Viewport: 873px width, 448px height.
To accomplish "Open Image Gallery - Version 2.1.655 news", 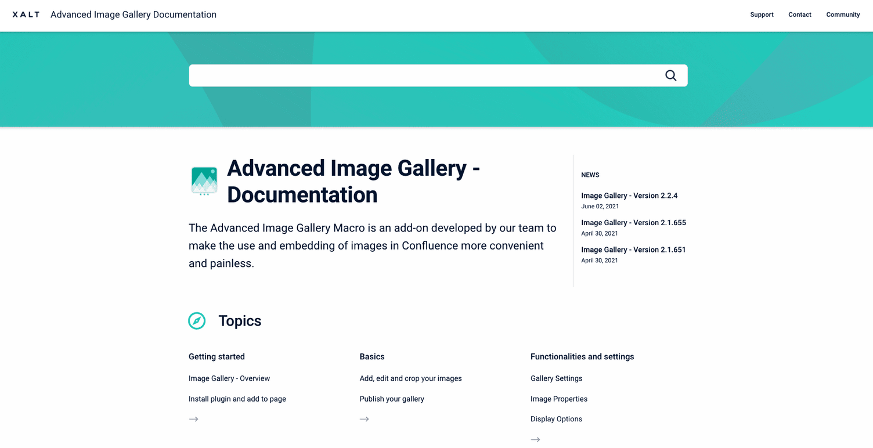I will click(x=633, y=223).
